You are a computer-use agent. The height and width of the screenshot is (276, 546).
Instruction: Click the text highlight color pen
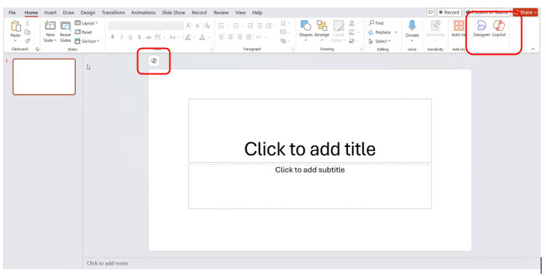[x=188, y=37]
